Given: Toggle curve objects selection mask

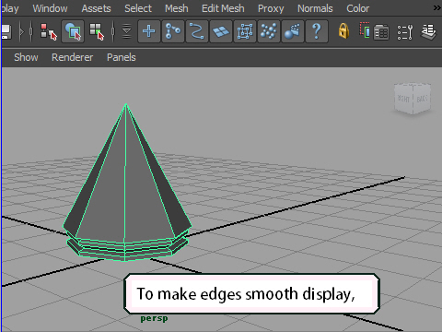Looking at the screenshot, I should (197, 31).
